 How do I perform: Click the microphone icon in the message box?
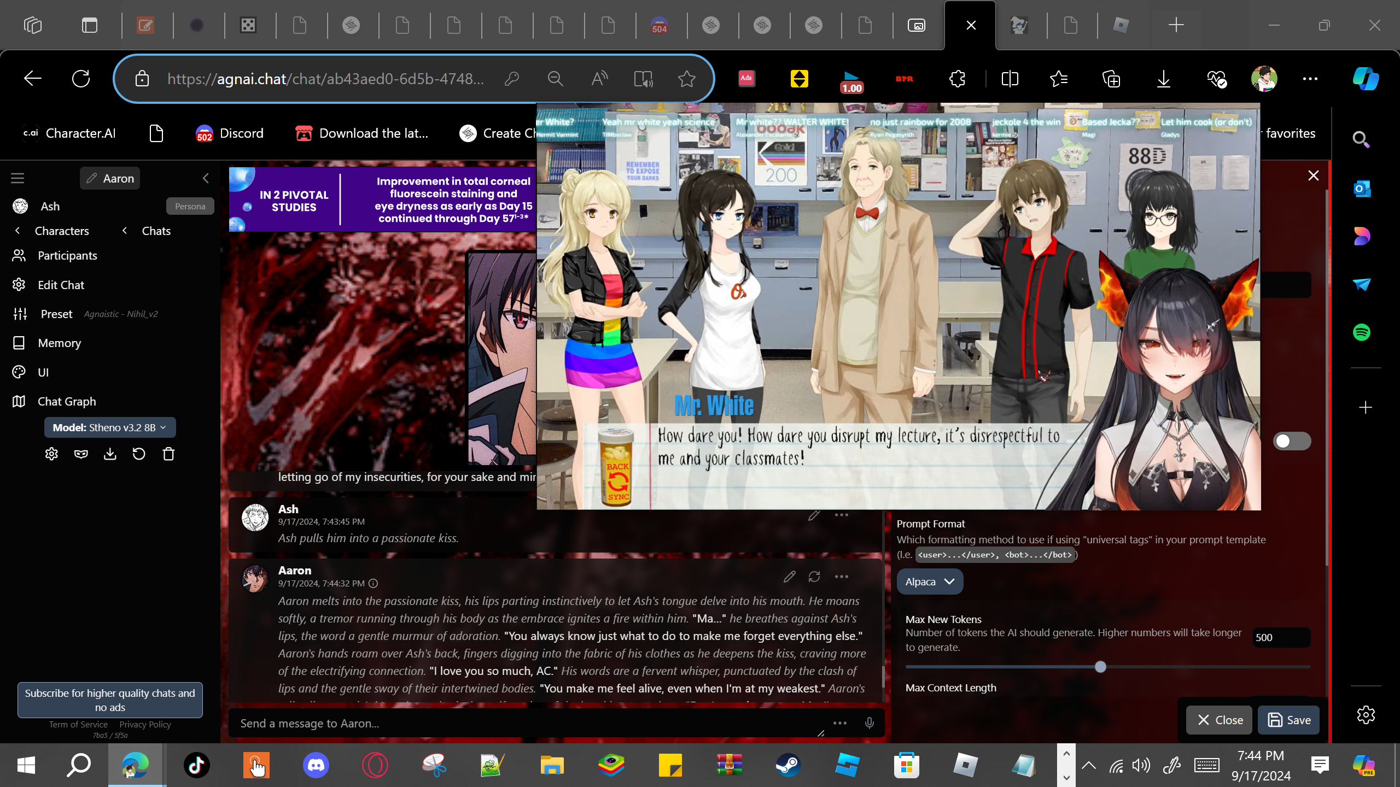pos(870,723)
